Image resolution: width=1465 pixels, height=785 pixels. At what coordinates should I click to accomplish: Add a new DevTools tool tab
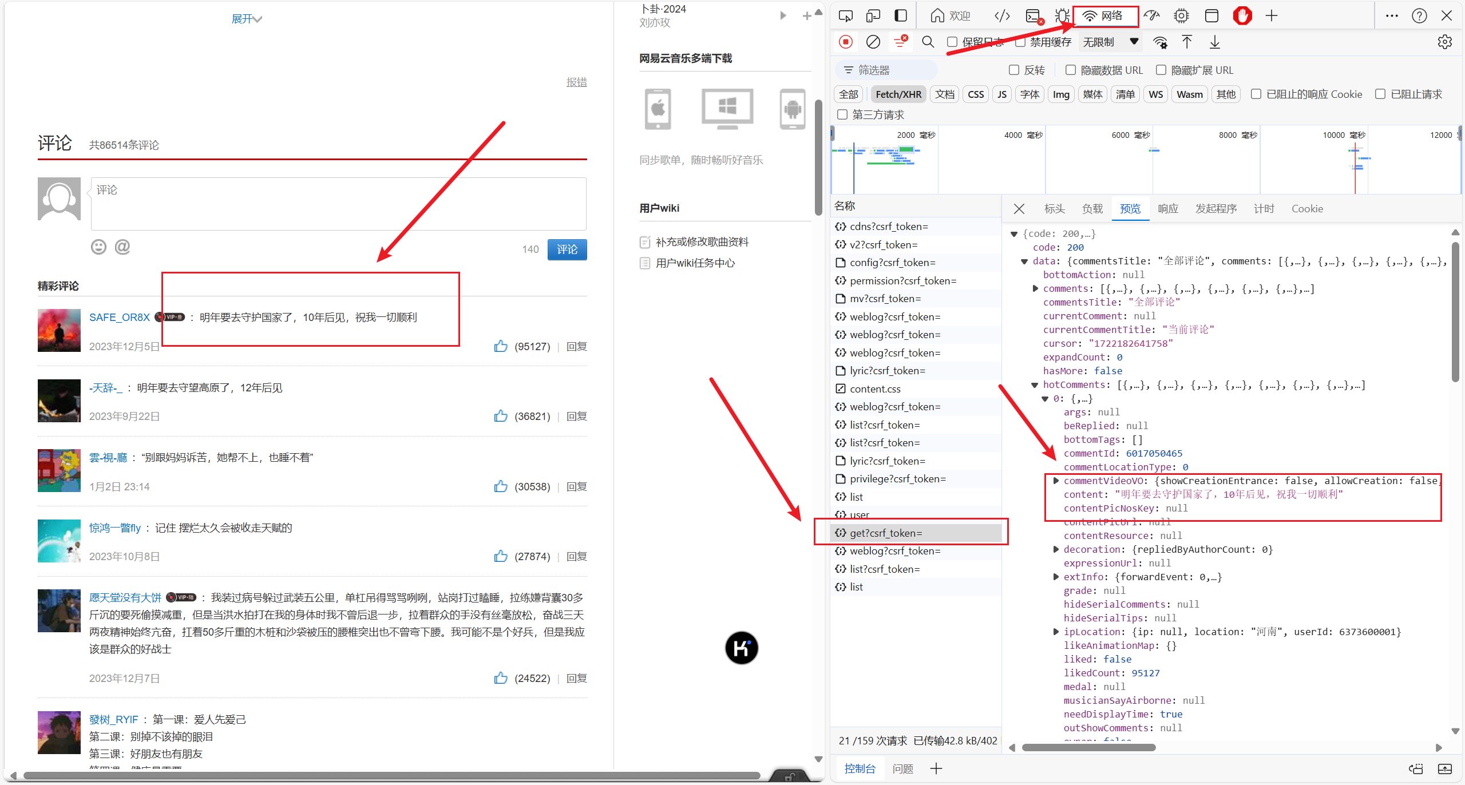point(1272,16)
